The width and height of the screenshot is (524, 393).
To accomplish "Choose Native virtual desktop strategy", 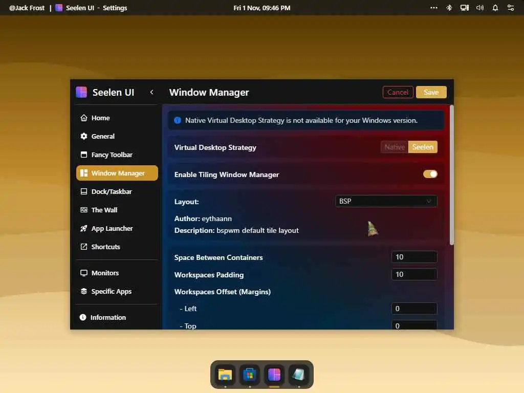I will (x=395, y=147).
